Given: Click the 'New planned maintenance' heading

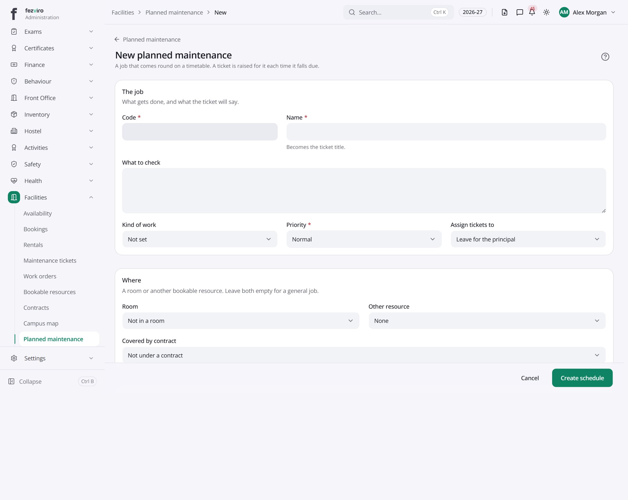Looking at the screenshot, I should 173,55.
